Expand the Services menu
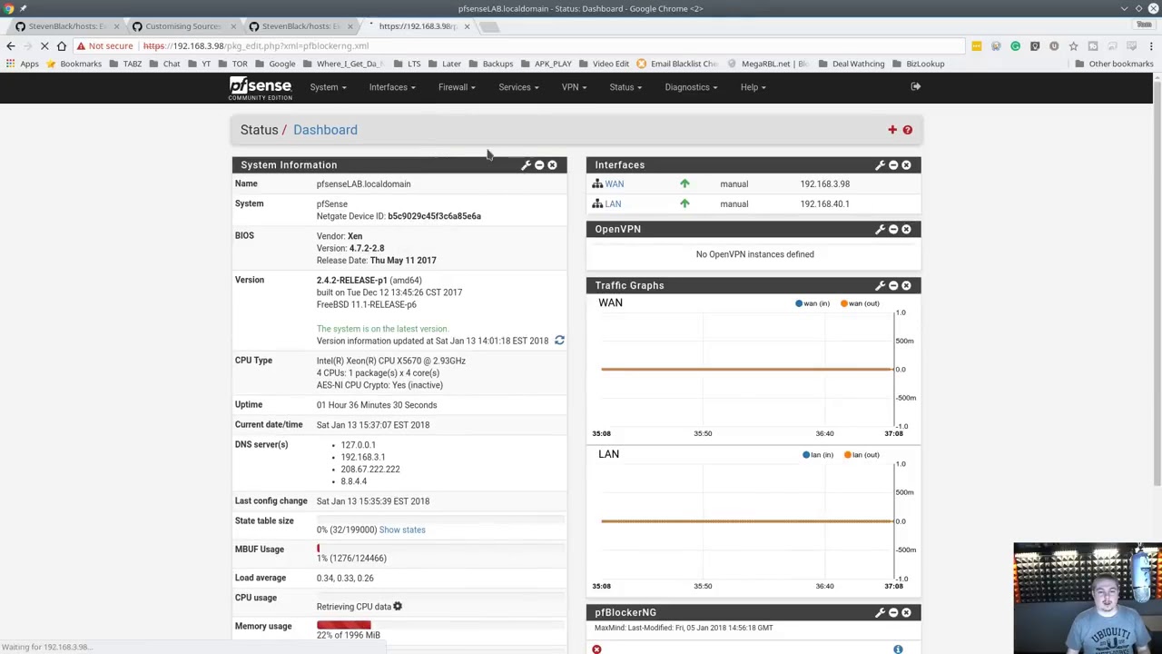 point(518,87)
